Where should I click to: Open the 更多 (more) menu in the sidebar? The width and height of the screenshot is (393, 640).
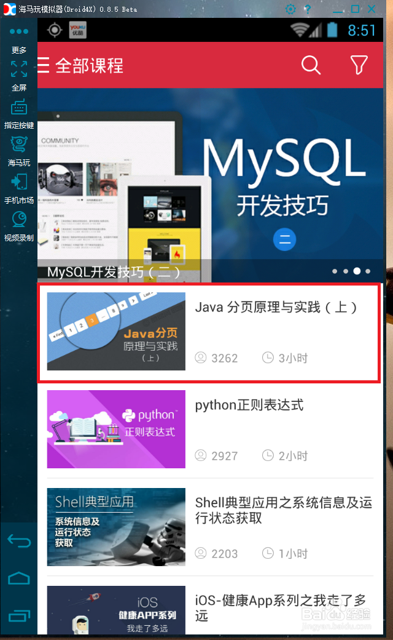coord(19,40)
